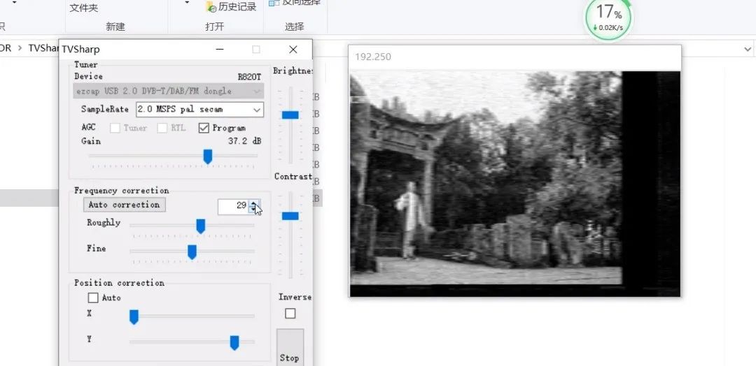Image resolution: width=756 pixels, height=366 pixels.
Task: Uncheck the Program AGC checkbox
Action: pos(204,128)
